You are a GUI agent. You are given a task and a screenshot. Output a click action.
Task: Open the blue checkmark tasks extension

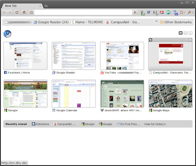(x=148, y=12)
